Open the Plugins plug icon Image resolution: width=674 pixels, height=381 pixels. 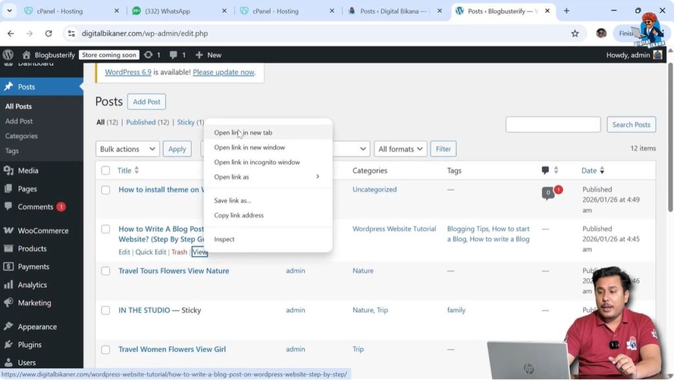click(x=8, y=345)
